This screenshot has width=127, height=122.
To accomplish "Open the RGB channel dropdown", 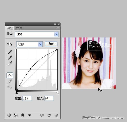I will 29,44.
